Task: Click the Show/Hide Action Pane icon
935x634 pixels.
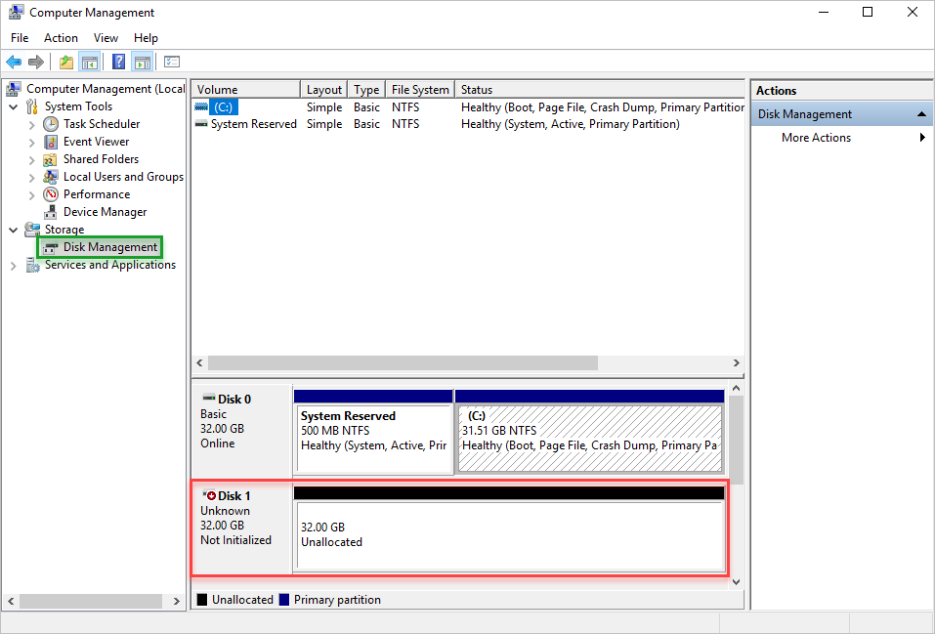Action: click(x=143, y=63)
